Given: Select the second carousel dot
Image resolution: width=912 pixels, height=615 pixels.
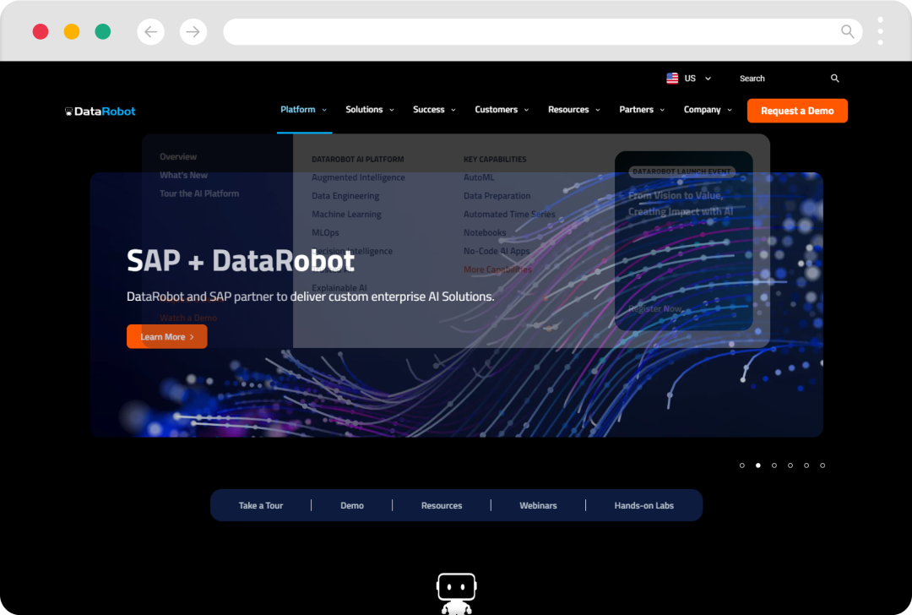Looking at the screenshot, I should pos(757,465).
